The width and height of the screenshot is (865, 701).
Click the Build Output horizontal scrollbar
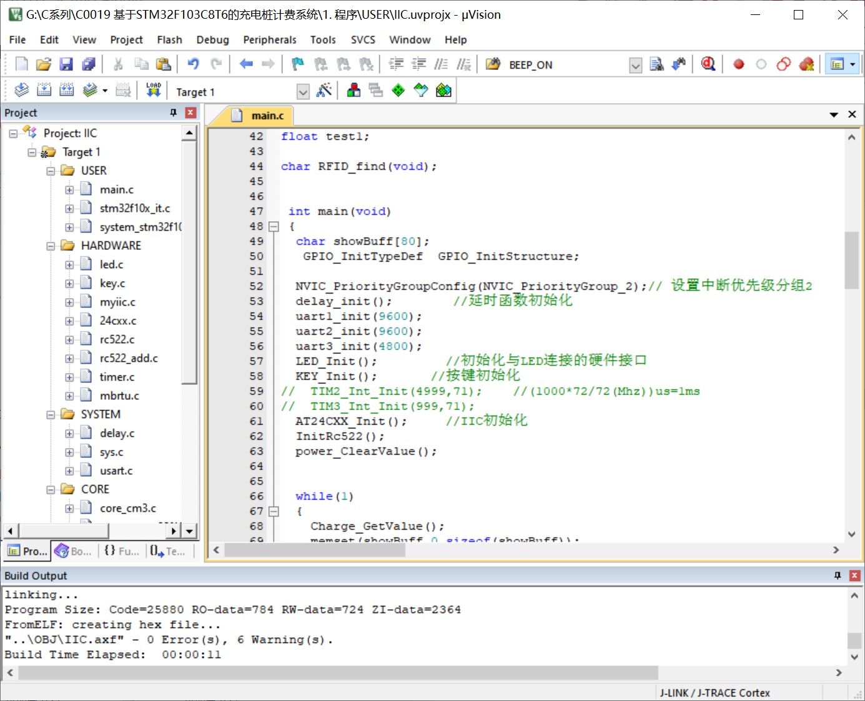point(338,672)
